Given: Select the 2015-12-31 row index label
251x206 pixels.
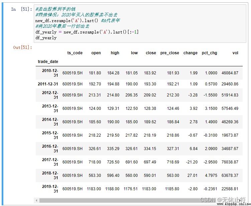Looking at the screenshot, I should click(50, 135).
